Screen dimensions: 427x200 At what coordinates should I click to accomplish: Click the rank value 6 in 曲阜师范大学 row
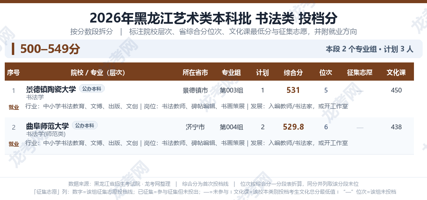point(326,127)
